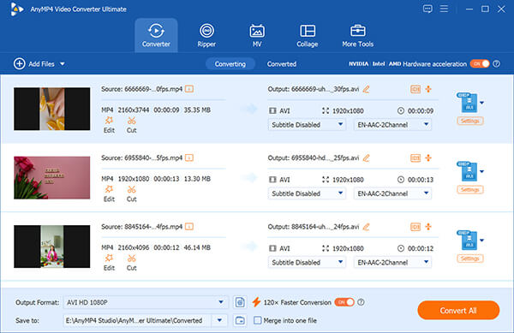Expand the Save to path dropdown arrow
Viewport: 514px width, 333px height.
219,320
